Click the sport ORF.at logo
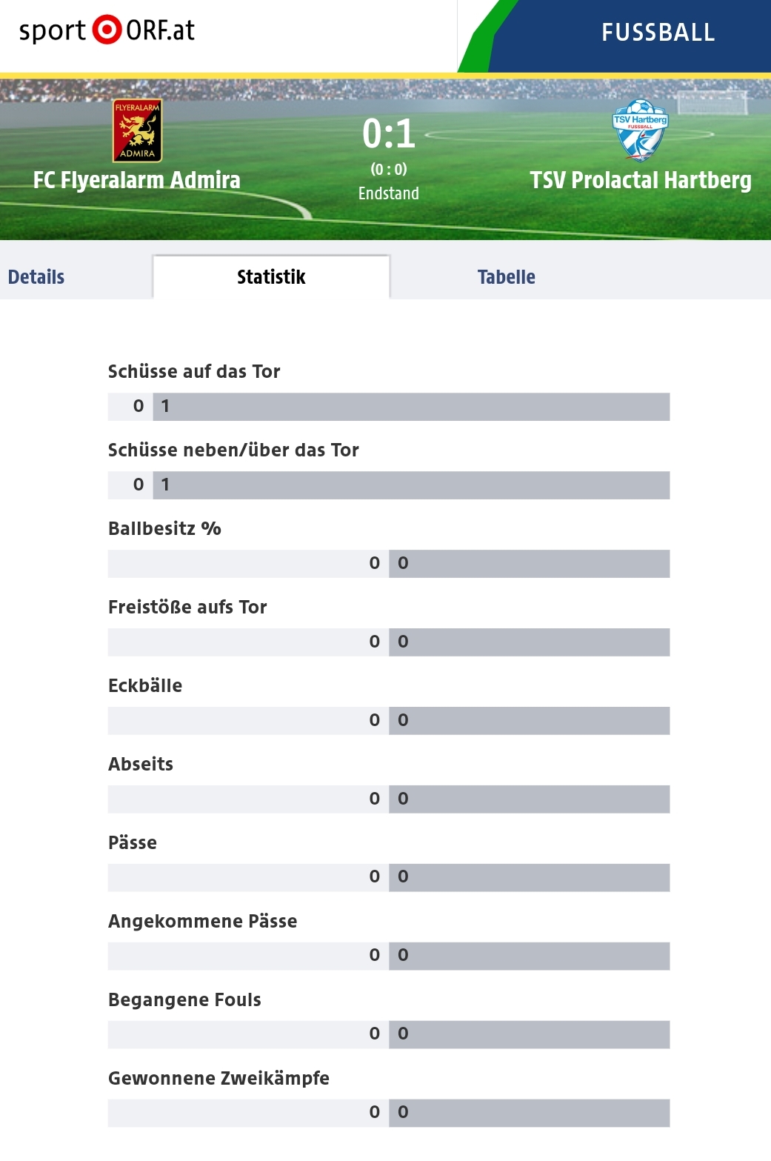Viewport: 771px width, 1161px height. point(107,30)
